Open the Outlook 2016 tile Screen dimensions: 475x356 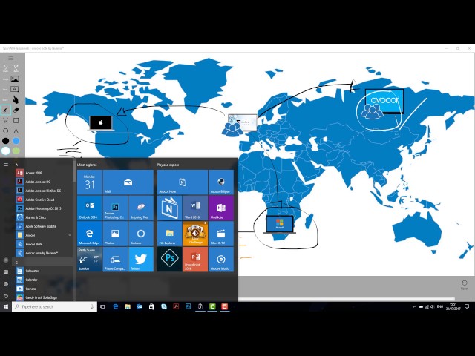(90, 208)
